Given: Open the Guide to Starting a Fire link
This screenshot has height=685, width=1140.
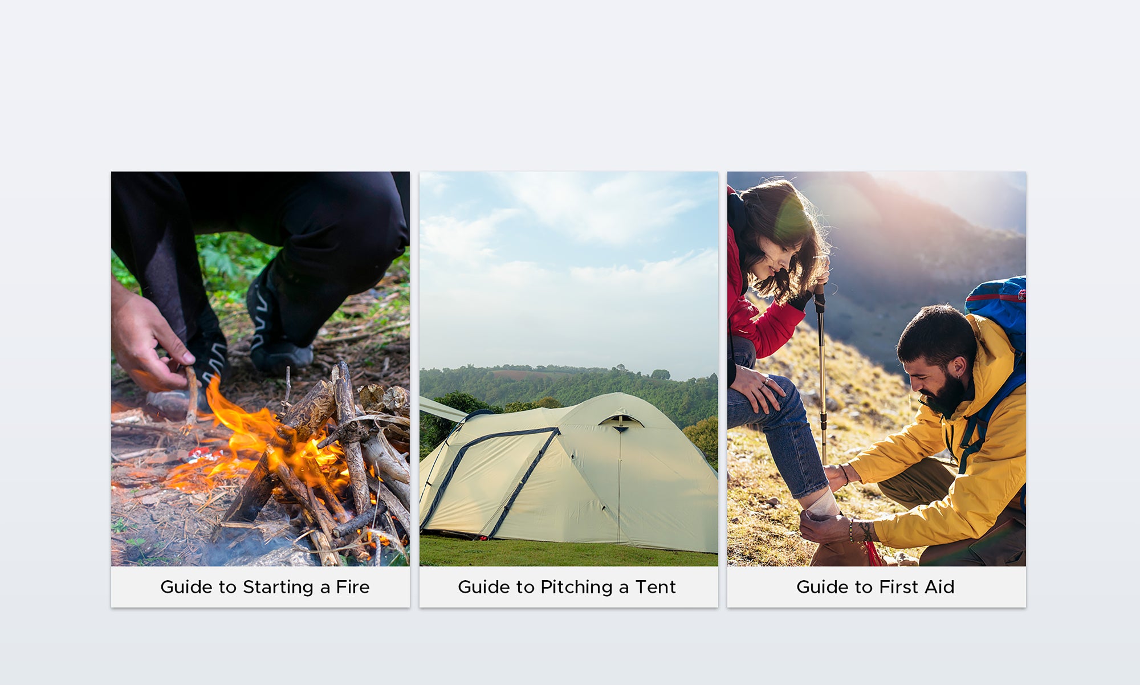Looking at the screenshot, I should pyautogui.click(x=265, y=587).
